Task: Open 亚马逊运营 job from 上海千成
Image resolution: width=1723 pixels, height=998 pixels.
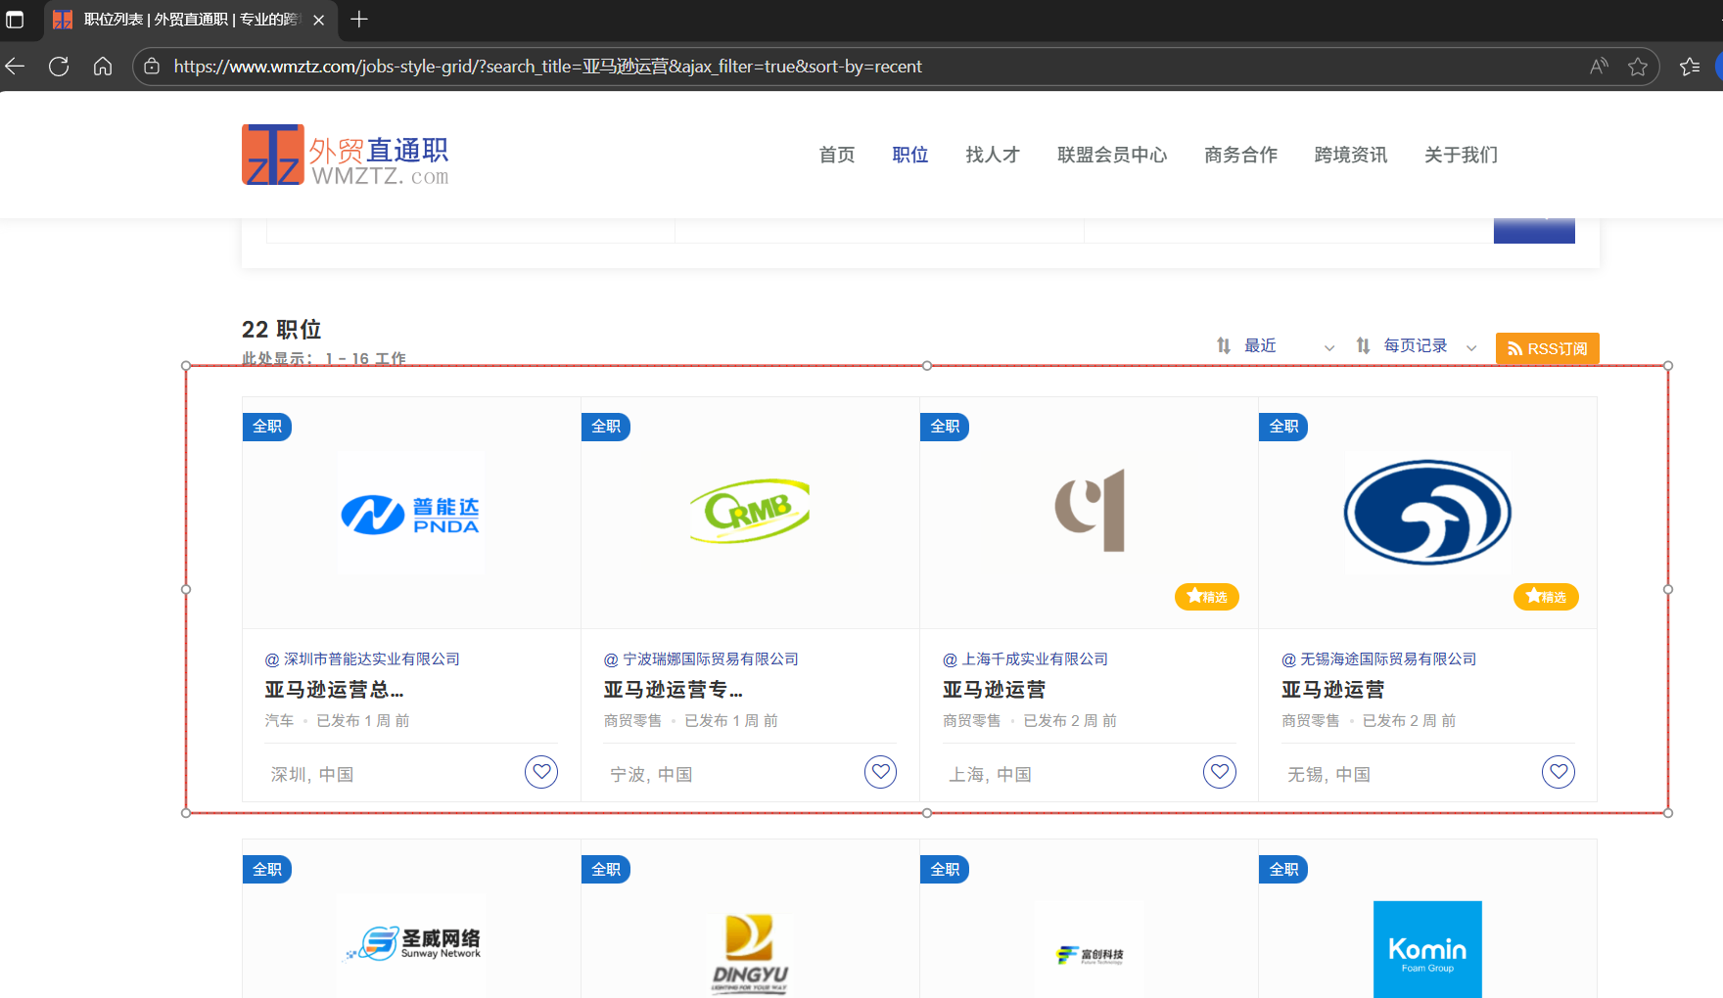Action: pyautogui.click(x=994, y=690)
